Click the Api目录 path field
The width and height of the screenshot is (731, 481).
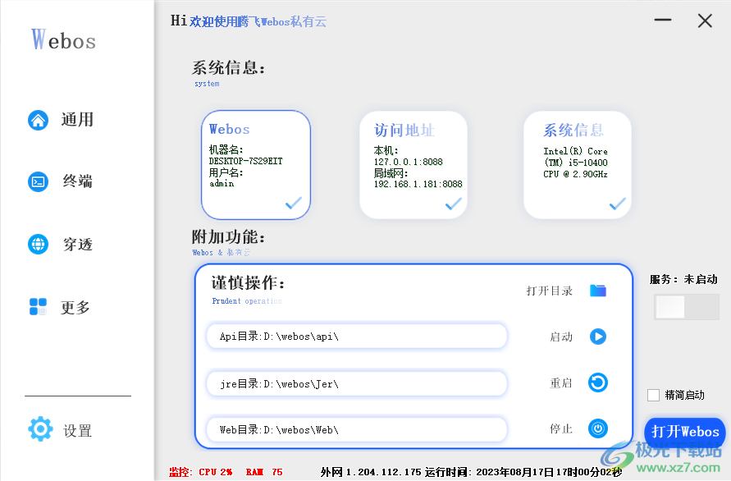click(x=357, y=336)
